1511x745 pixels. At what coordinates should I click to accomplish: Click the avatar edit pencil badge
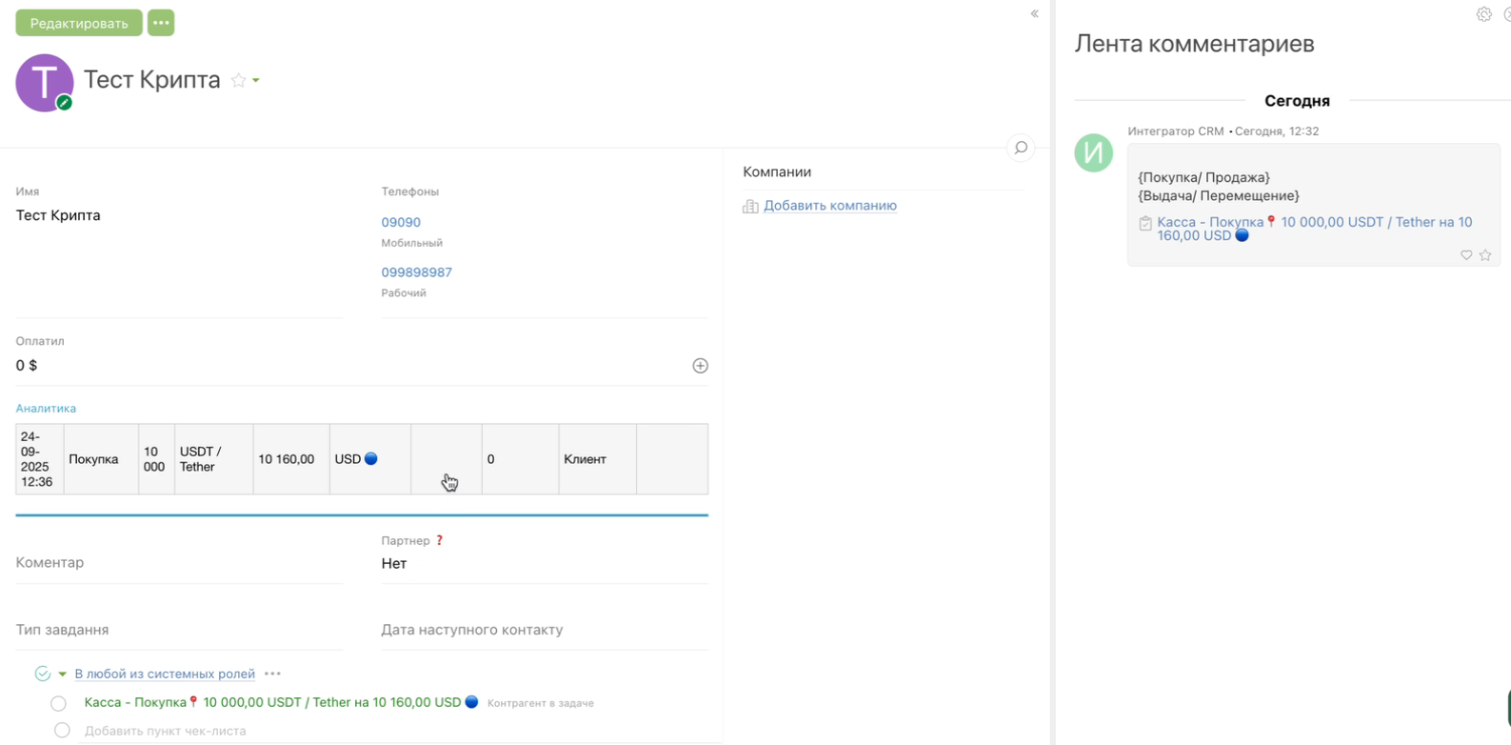(x=64, y=103)
